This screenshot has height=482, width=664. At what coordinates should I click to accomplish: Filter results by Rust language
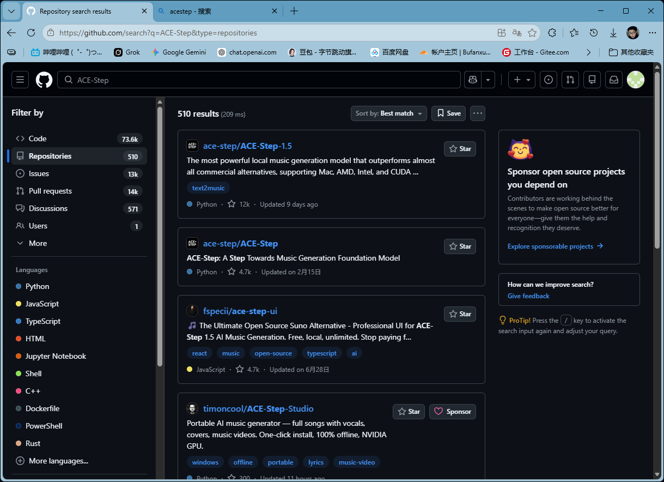(x=79, y=443)
